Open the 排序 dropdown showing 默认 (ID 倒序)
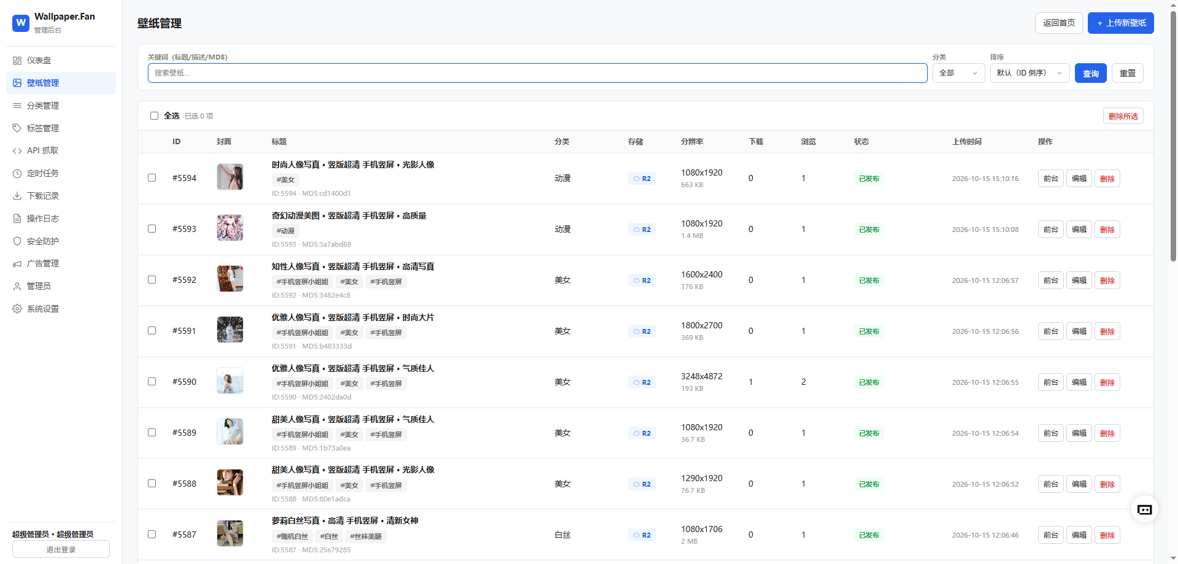The height and width of the screenshot is (564, 1178). click(1030, 73)
